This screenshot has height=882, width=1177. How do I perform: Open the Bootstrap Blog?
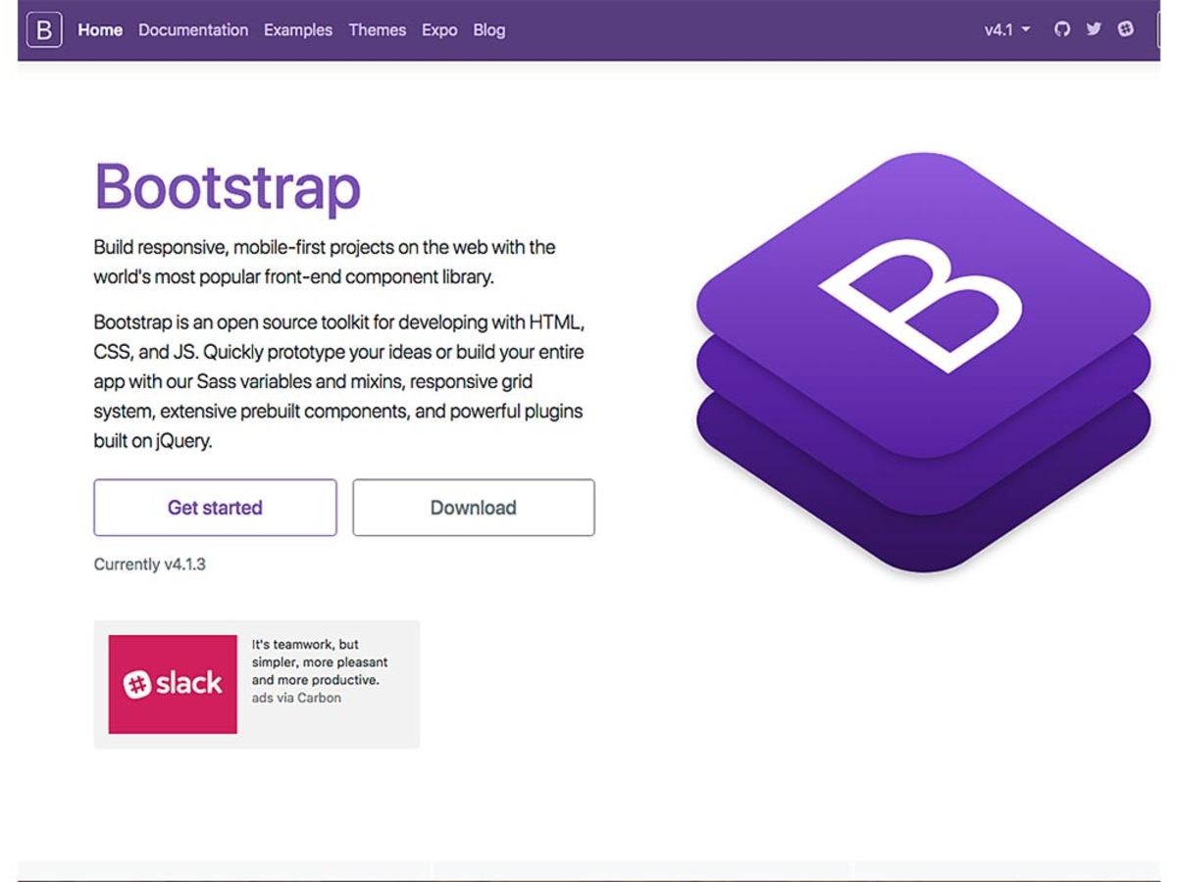[x=488, y=30]
